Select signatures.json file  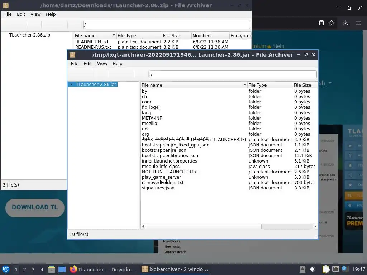[158, 188]
